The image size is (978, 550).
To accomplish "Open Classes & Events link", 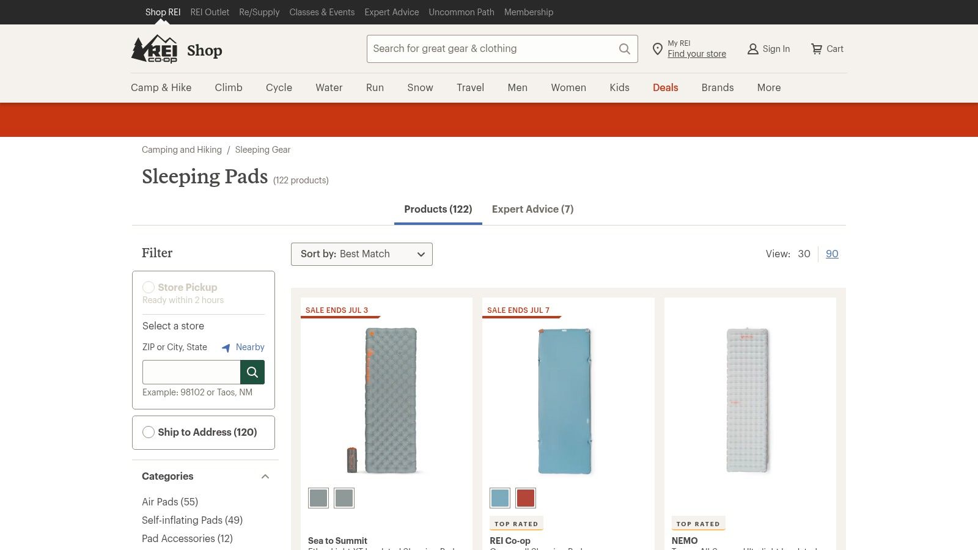I will click(x=322, y=12).
